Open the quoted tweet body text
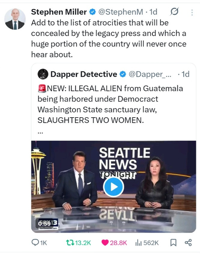Viewport: 200px width, 254px height. [110, 104]
